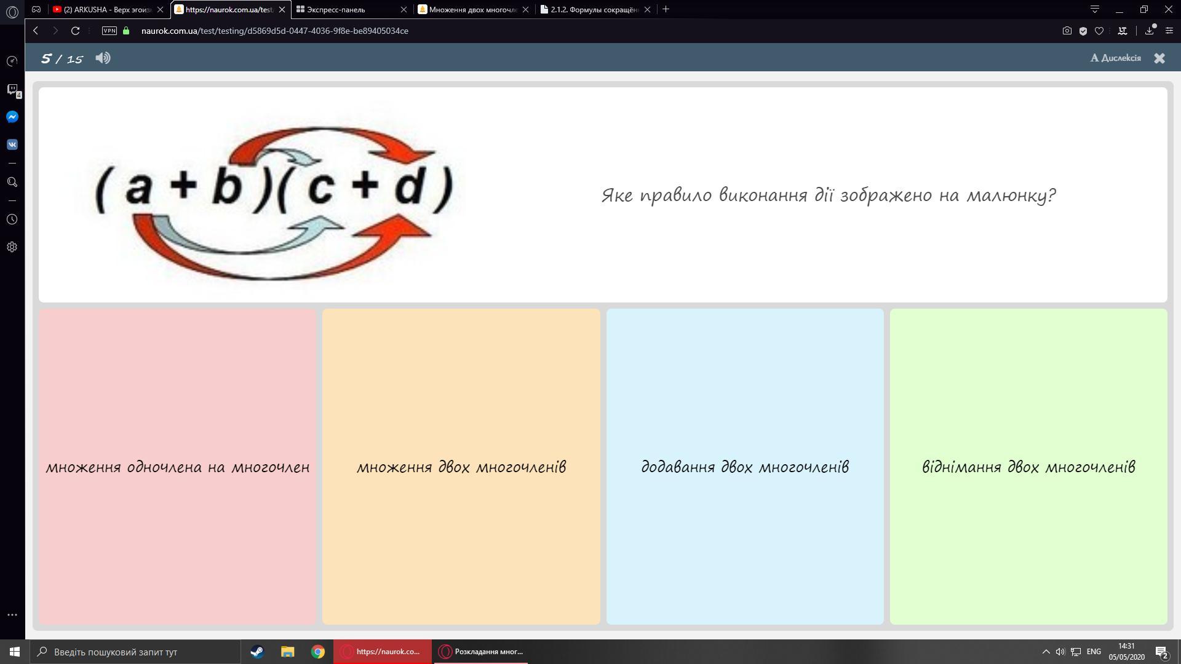Choose answer віднімання двох многочленів
Viewport: 1181px width, 664px height.
[x=1028, y=467]
